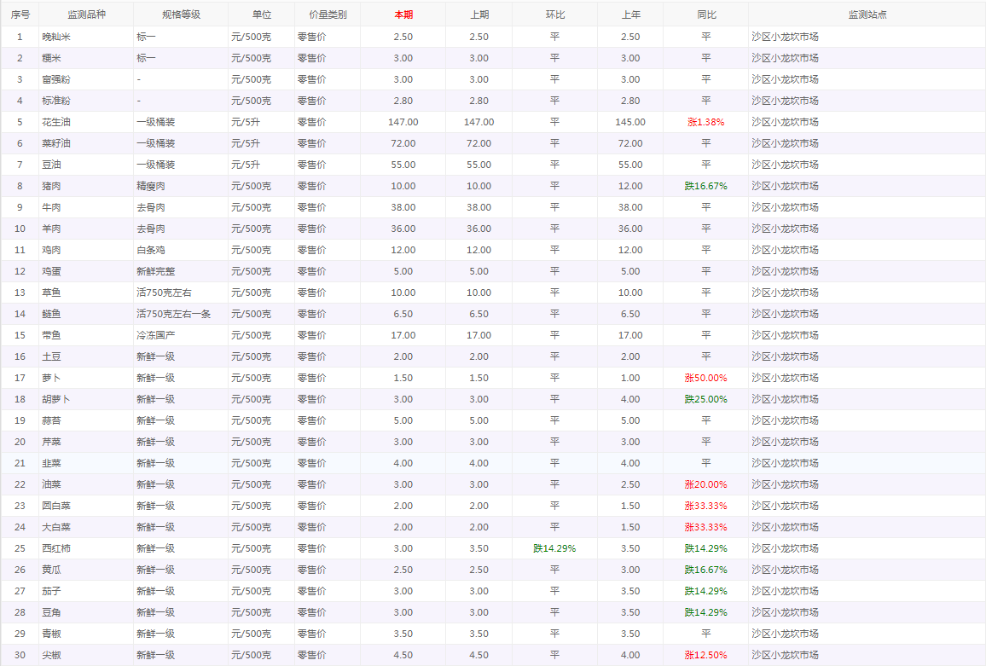Select the 羊肉 product cell
This screenshot has width=986, height=666.
click(x=86, y=229)
